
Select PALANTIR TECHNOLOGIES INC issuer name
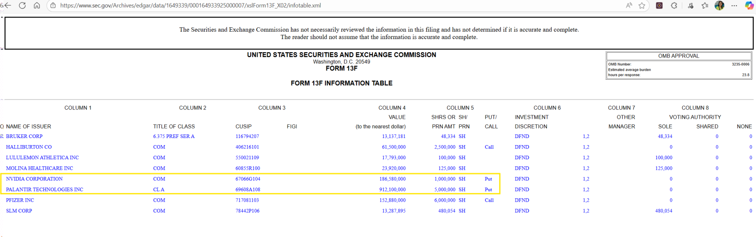coord(44,190)
